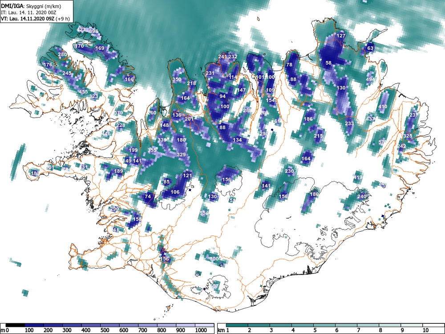445x334 pixels.
Task: Click the black legend swatch above m 0
Action: tap(15, 325)
